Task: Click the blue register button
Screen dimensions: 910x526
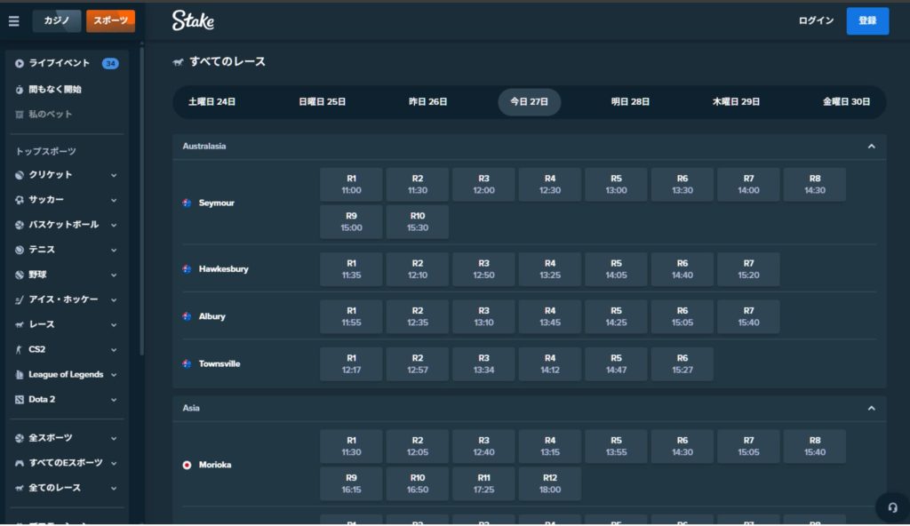Action: [867, 20]
